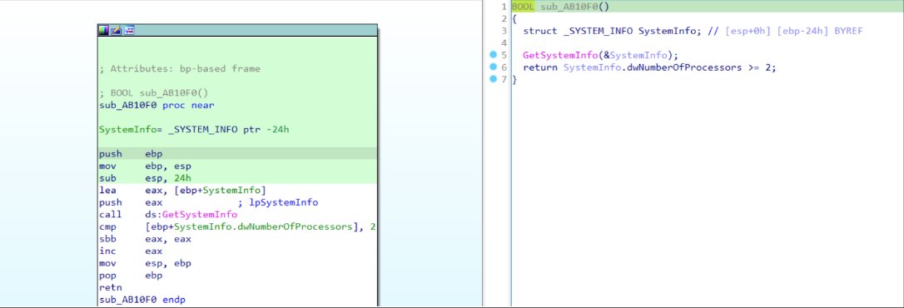Select the 'push ebp' instruction line

[x=237, y=154]
